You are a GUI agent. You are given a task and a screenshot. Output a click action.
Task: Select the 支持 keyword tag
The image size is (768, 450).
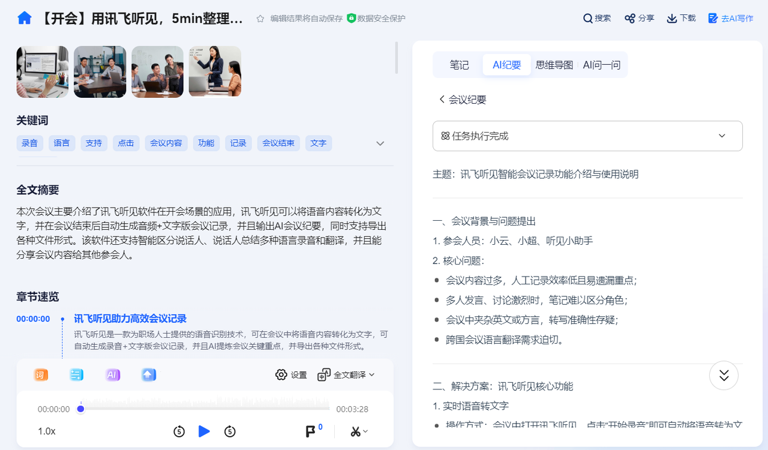tap(94, 143)
